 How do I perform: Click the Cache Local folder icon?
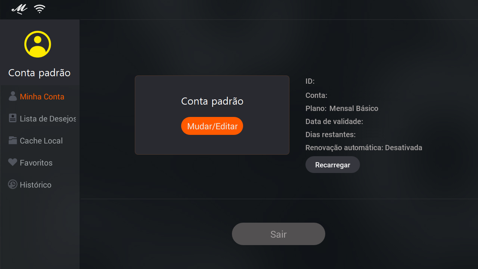(x=13, y=140)
